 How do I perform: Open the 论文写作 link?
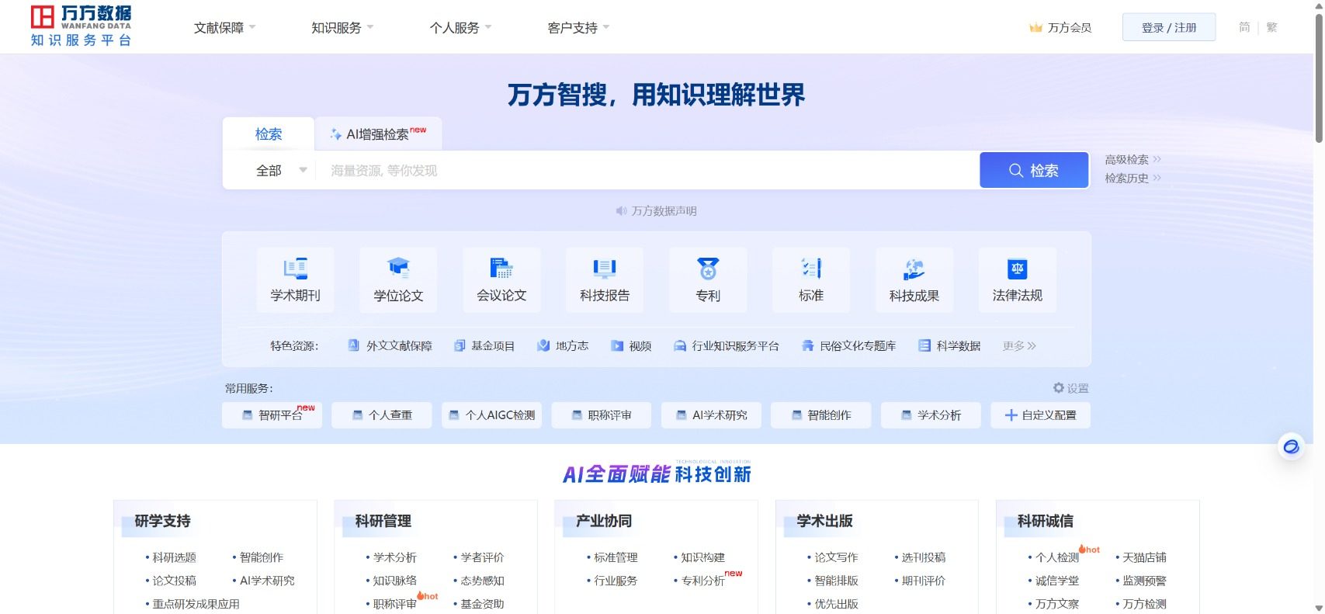[836, 557]
